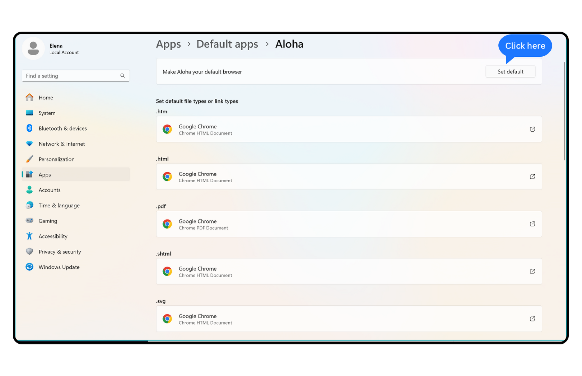This screenshot has width=582, height=376.
Task: Click 'Chrome PDF Document' text
Action: [203, 228]
